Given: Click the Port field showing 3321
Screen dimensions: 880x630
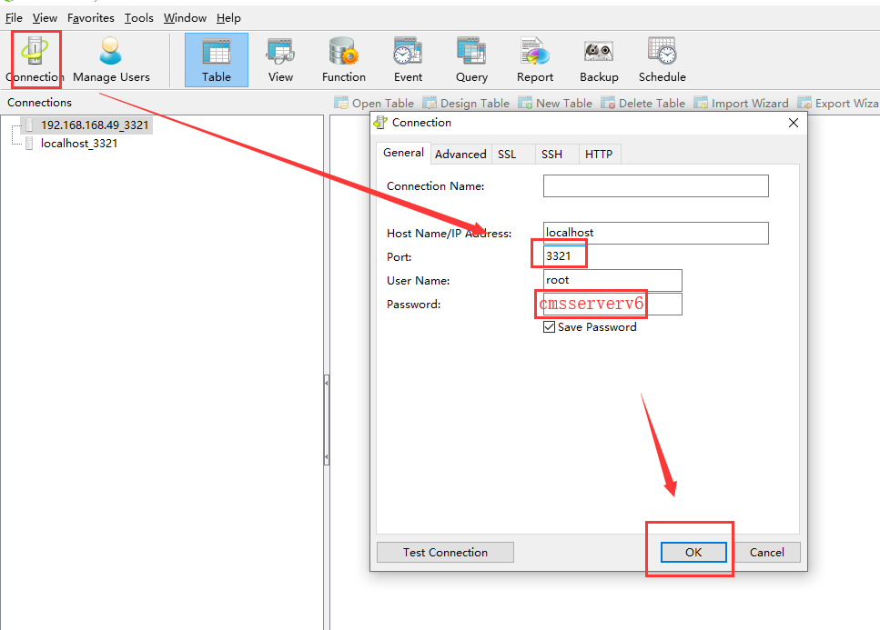Looking at the screenshot, I should (564, 256).
